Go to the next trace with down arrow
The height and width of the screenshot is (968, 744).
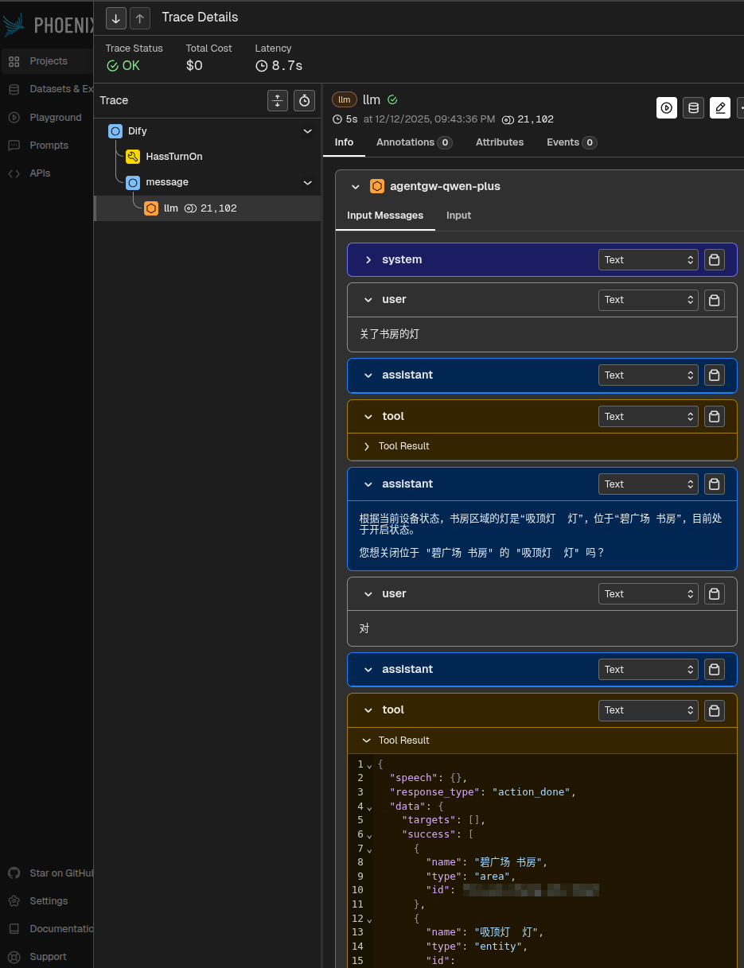tap(116, 17)
